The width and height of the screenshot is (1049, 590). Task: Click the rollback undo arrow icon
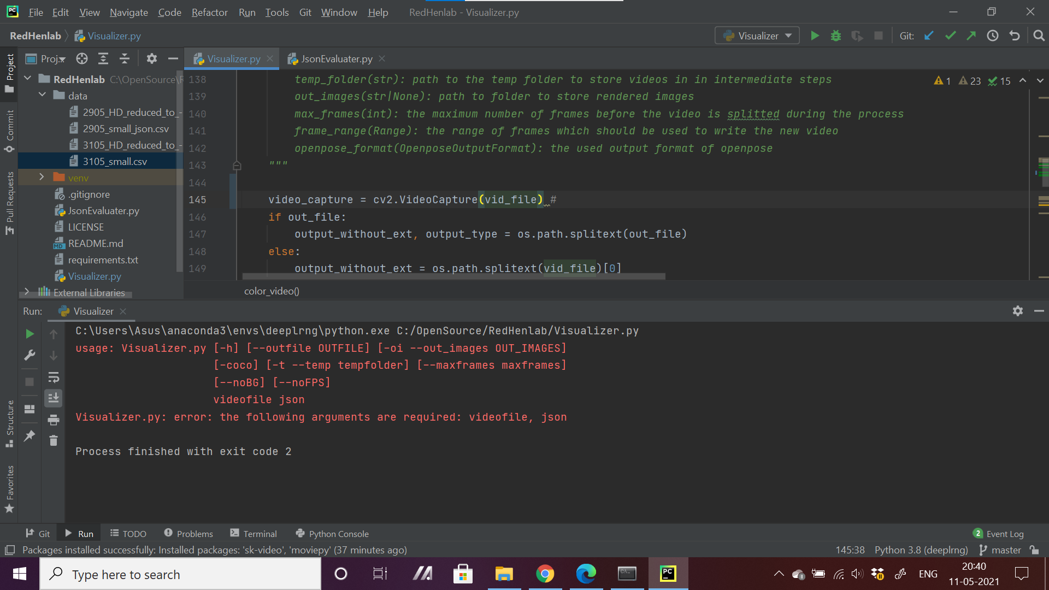(1015, 36)
